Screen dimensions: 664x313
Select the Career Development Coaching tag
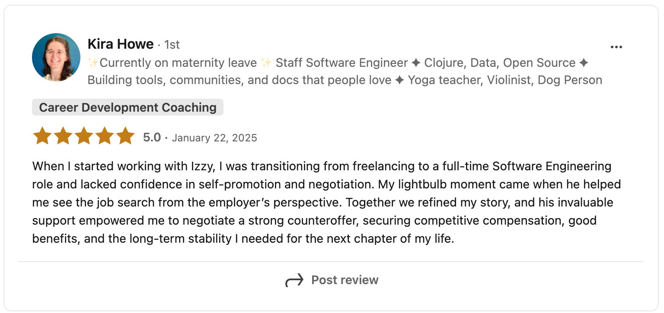tap(128, 107)
